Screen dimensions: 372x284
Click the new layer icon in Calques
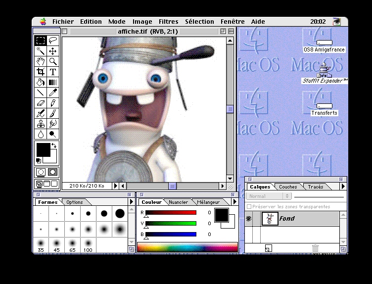pos(268,248)
